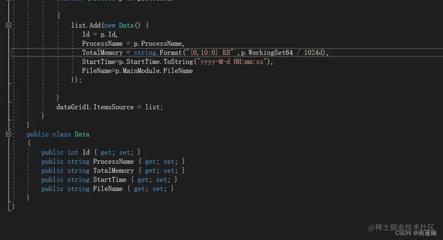
Task: Click 'dataGrid1.ItemsSource = list;' line
Action: [x=110, y=107]
